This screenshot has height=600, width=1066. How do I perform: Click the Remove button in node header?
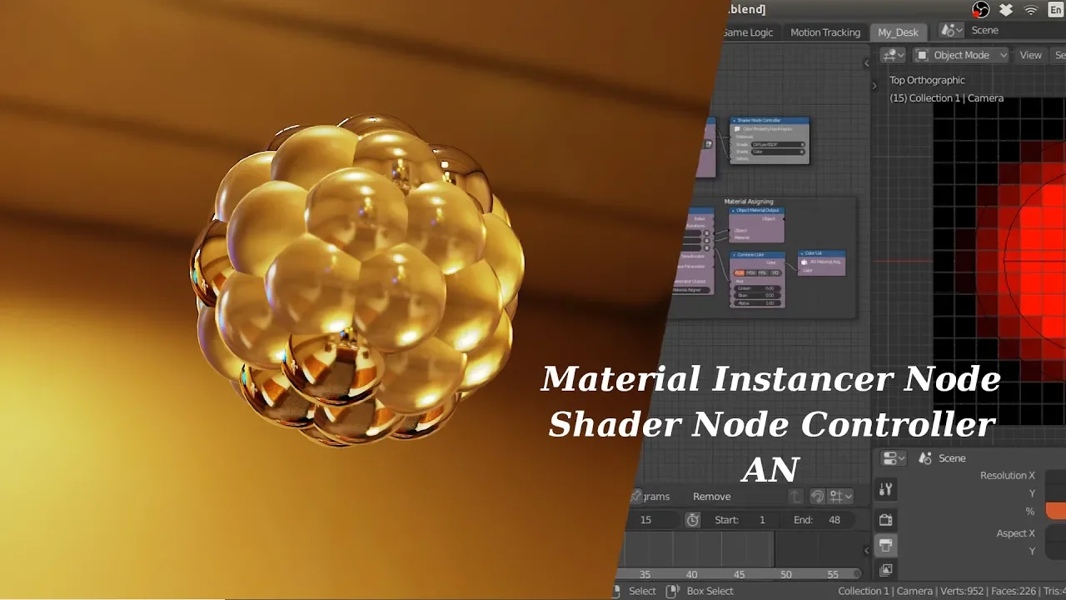coord(712,497)
